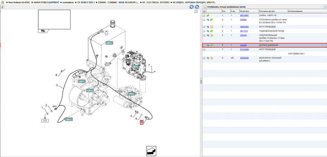Click the blue arrow for part 86566989
327x157 pixels.
(208, 58)
